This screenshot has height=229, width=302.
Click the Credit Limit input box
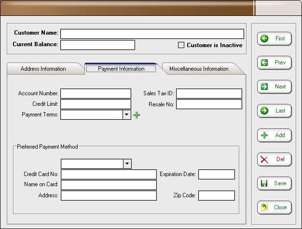tap(96, 104)
